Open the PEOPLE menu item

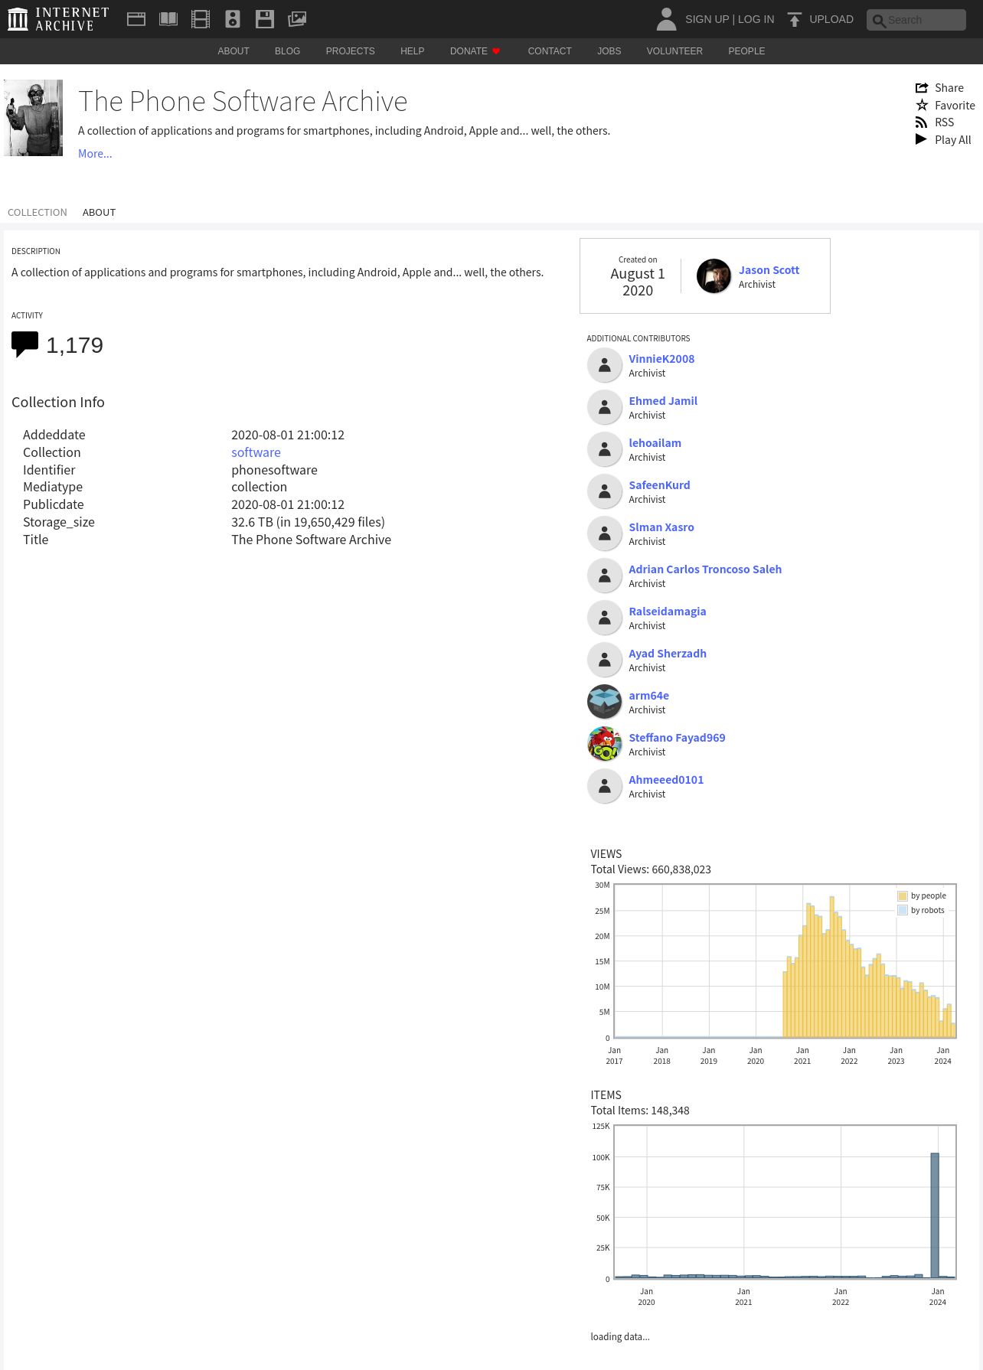[746, 51]
